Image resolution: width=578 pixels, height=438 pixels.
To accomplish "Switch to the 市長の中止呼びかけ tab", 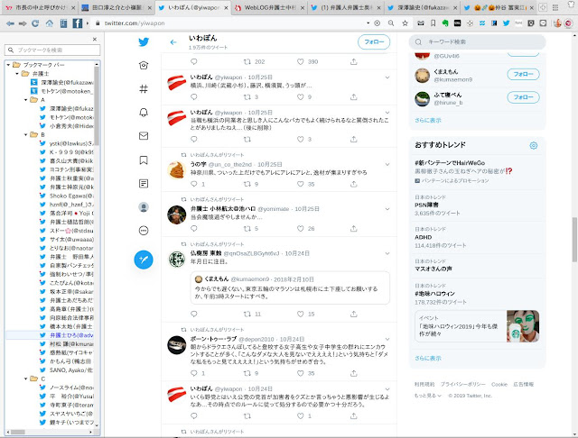I will 41,8.
